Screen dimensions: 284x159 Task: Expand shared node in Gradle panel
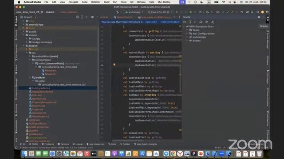pyautogui.click(x=187, y=41)
